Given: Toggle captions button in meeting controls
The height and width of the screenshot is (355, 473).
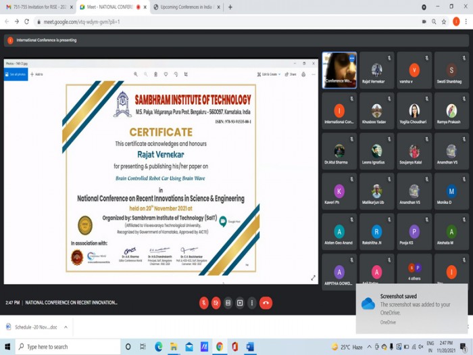Looking at the screenshot, I should coord(228,303).
